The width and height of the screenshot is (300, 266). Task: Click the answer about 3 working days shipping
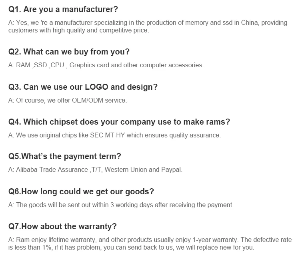(122, 205)
